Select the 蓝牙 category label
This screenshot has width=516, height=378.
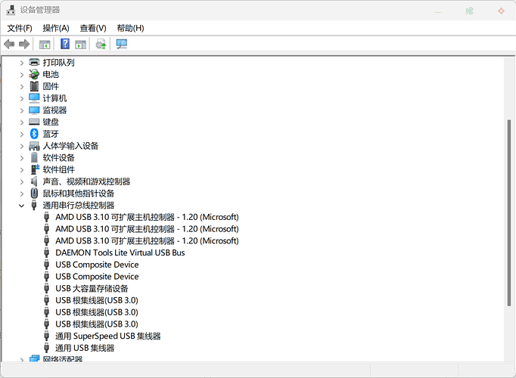(51, 134)
